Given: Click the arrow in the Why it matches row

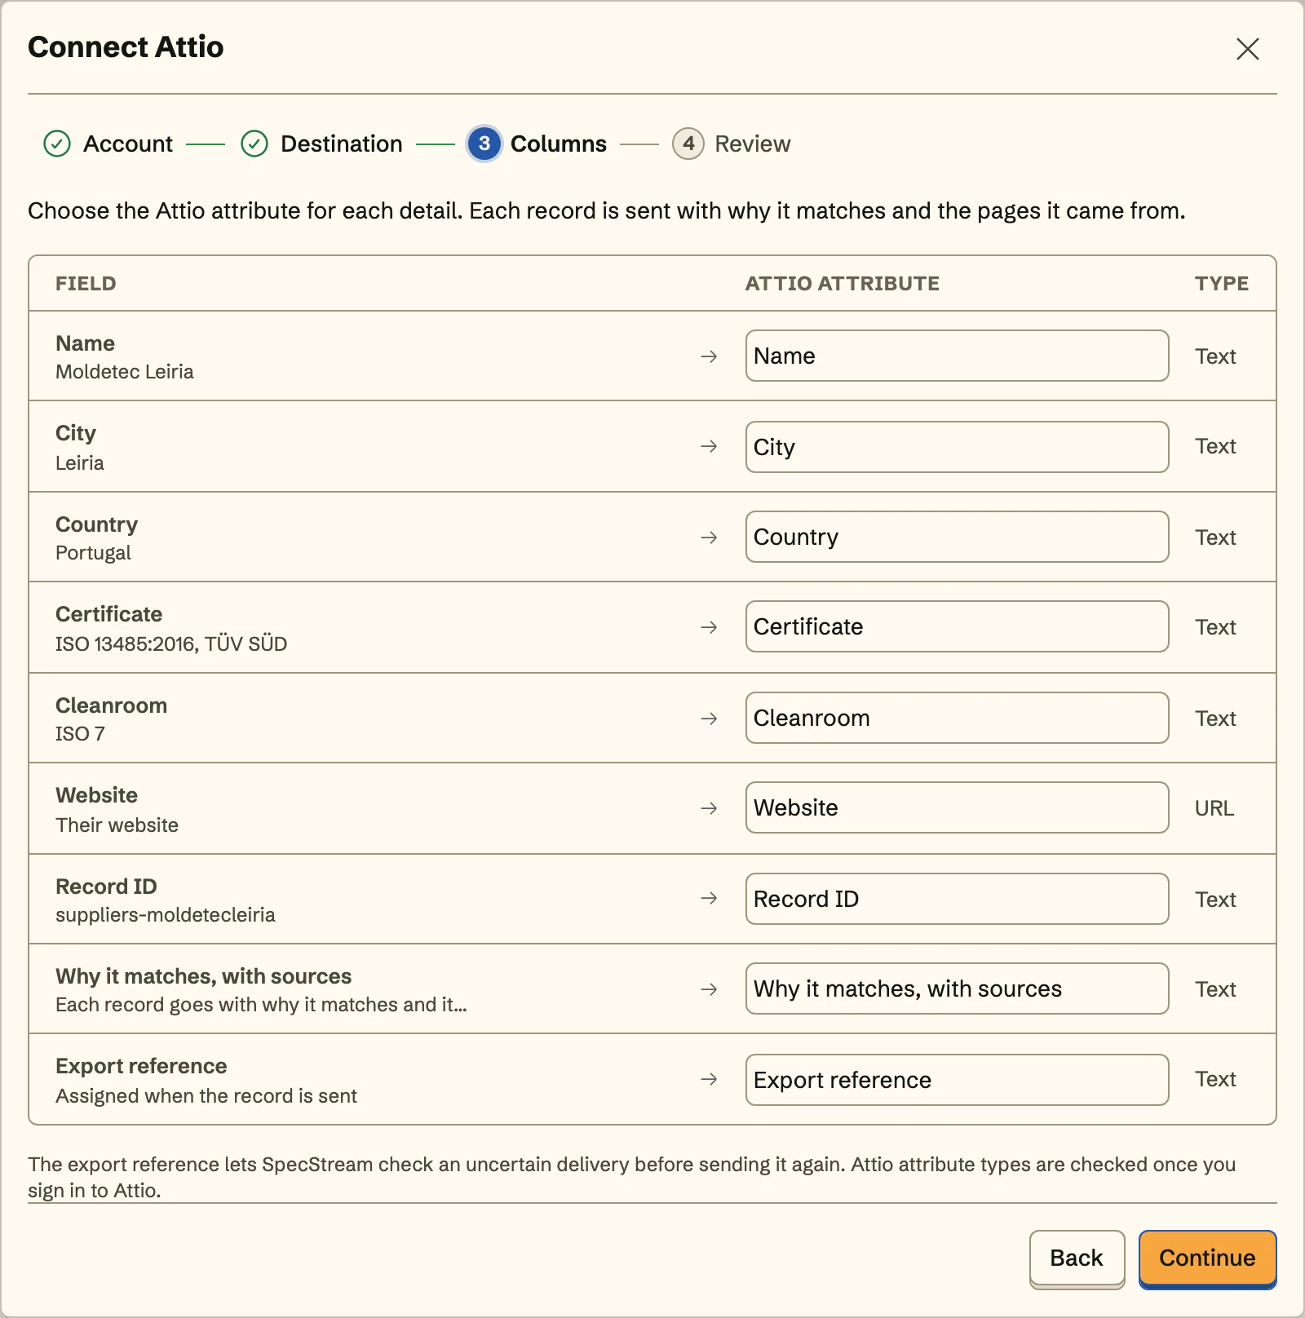Looking at the screenshot, I should 709,989.
